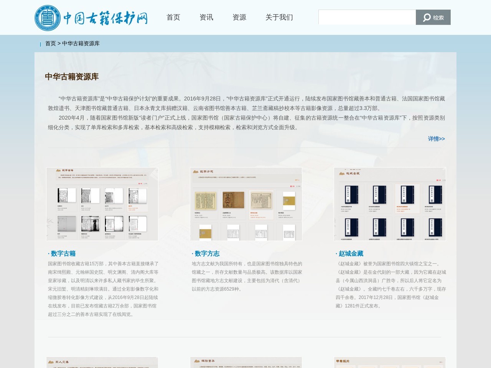Open the 赵城金藏 preview thumbnail

pyautogui.click(x=390, y=204)
